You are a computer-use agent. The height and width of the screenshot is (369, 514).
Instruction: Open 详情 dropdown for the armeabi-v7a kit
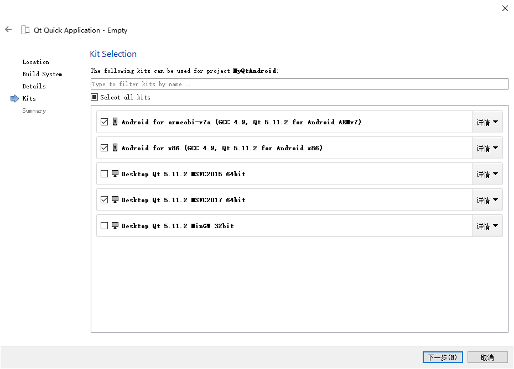pos(487,122)
